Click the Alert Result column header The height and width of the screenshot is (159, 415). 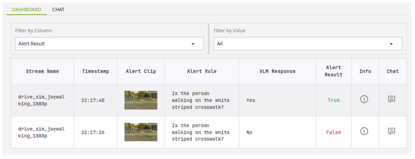point(333,71)
